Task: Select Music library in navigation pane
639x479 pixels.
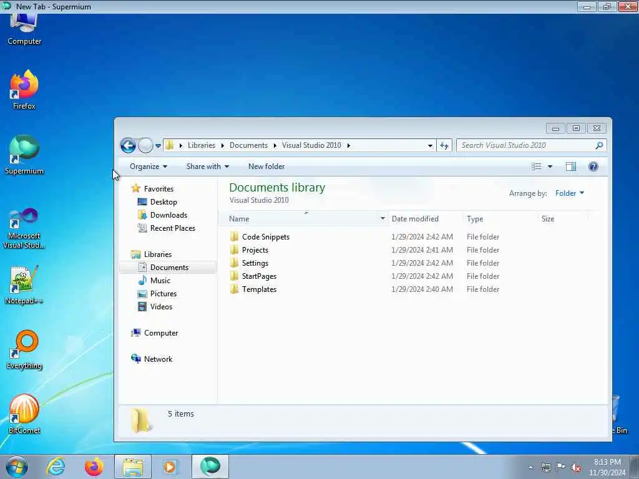Action: (160, 280)
